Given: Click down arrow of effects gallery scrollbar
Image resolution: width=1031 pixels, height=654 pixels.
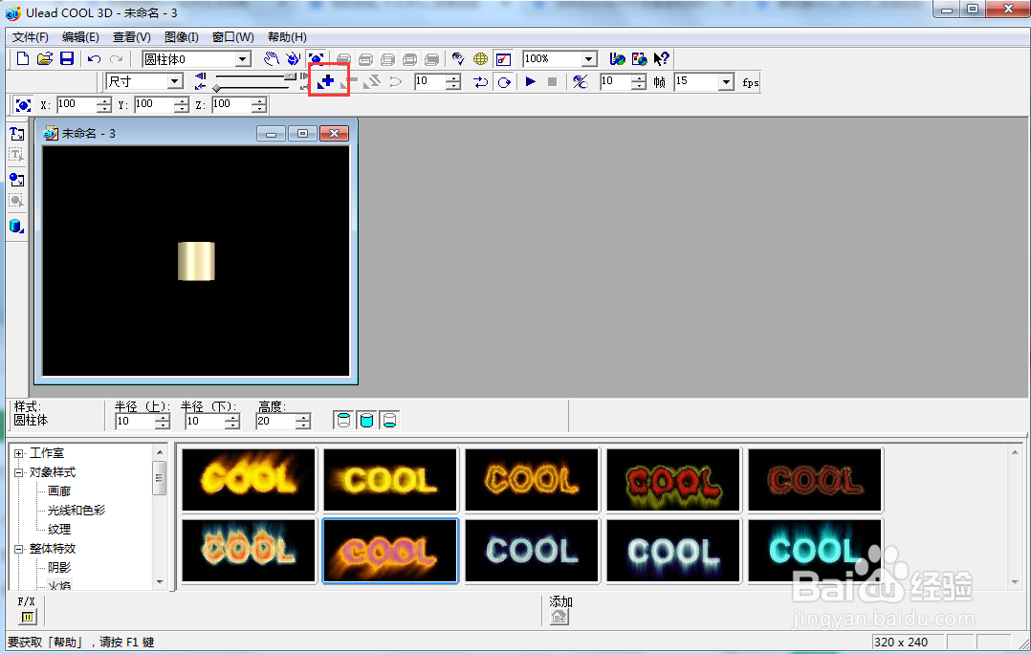Looking at the screenshot, I should (x=1015, y=581).
